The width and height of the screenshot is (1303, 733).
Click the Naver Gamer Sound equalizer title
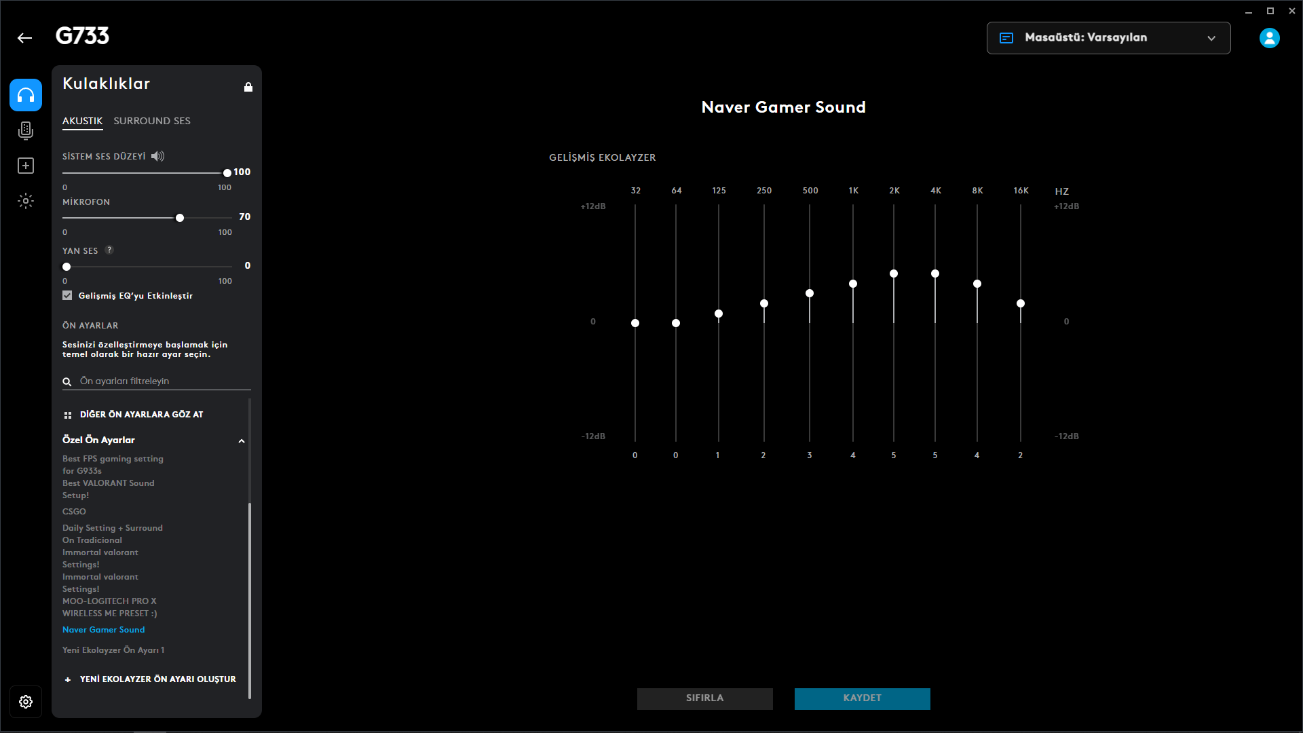783,107
